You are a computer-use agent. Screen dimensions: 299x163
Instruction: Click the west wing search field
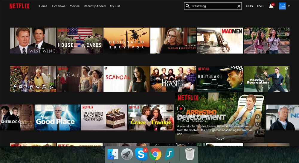tap(213, 6)
